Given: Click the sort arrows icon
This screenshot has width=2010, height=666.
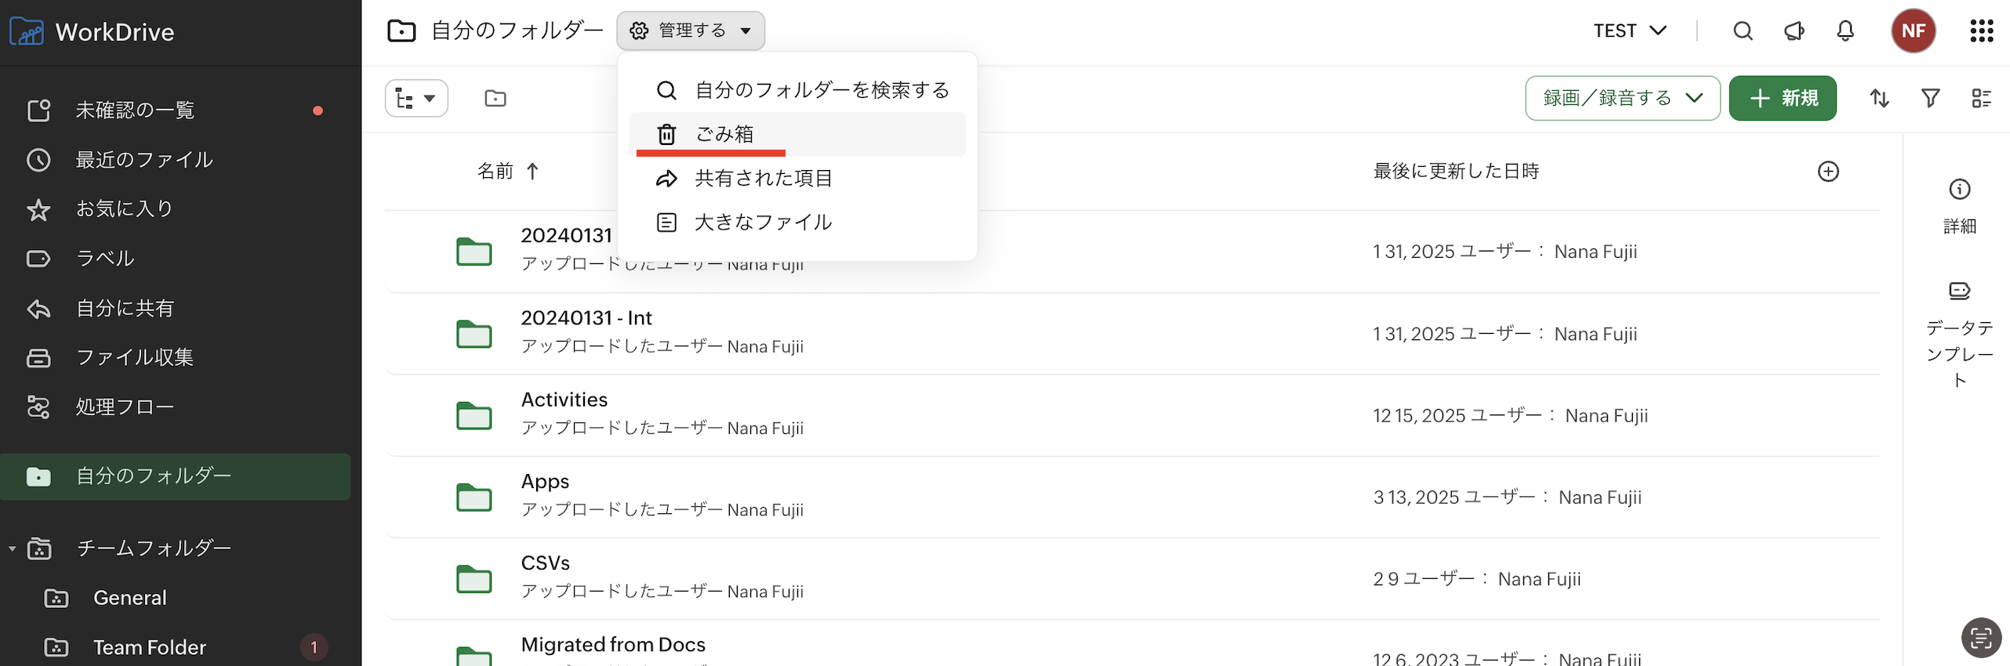Looking at the screenshot, I should coord(1879,98).
